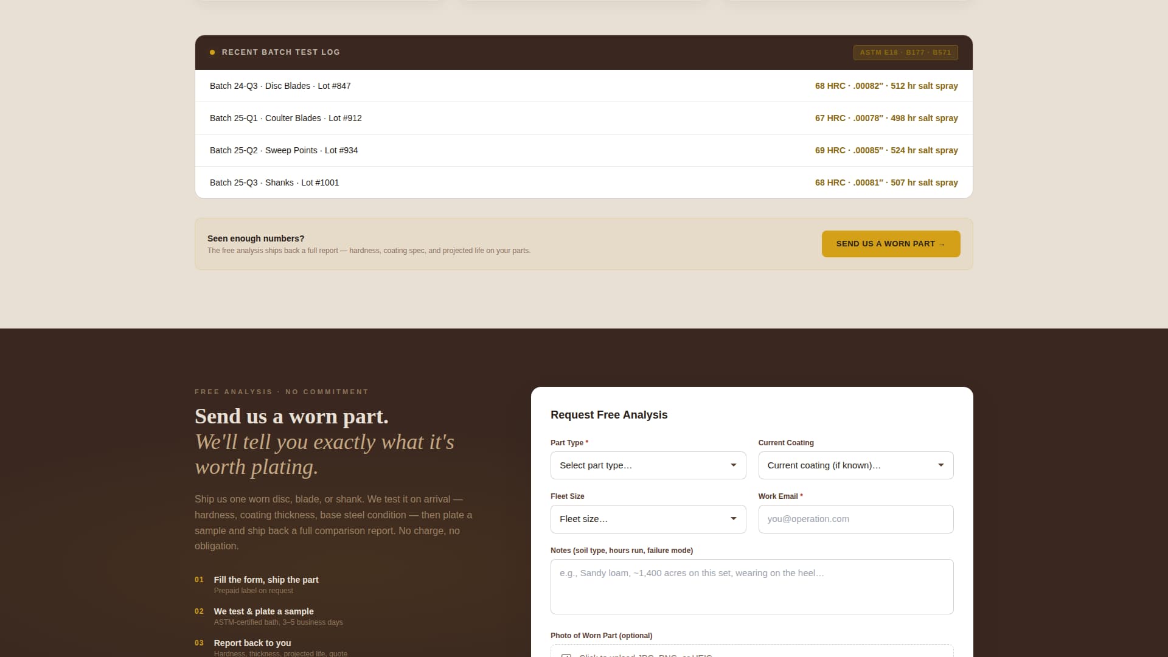This screenshot has height=657, width=1168.
Task: Select the Batch 25-Q3 Shanks row
Action: pos(583,182)
